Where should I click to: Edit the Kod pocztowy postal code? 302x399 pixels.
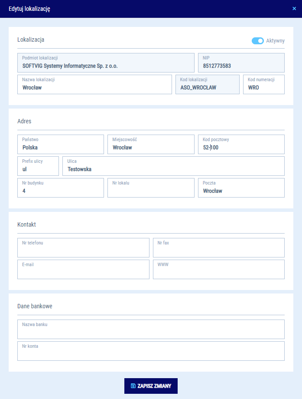click(241, 145)
